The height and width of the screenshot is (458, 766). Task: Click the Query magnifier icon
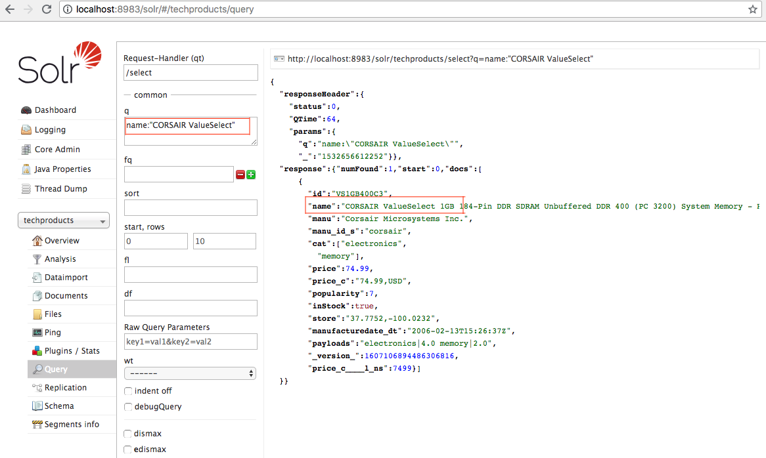[x=37, y=369]
